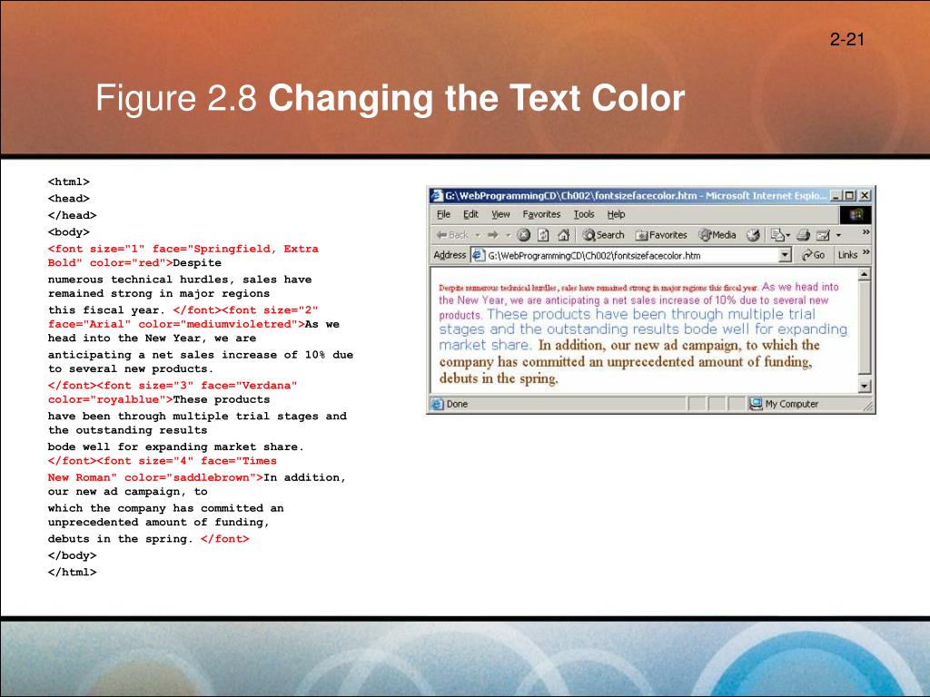This screenshot has height=697, width=930.
Task: Click the Address label
Action: [x=450, y=255]
